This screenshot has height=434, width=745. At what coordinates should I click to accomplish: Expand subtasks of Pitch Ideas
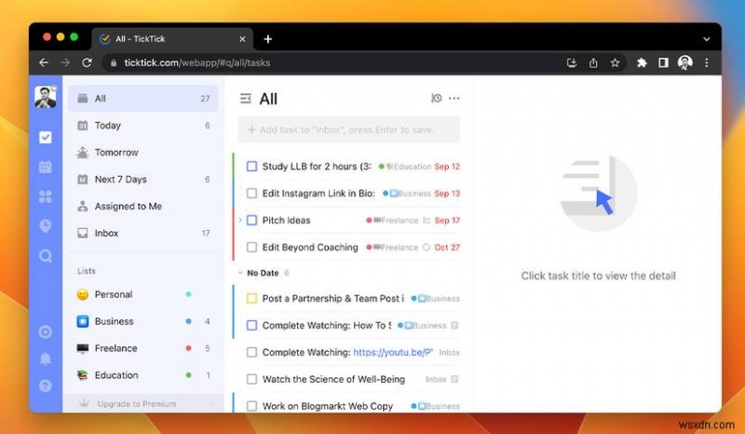click(x=240, y=220)
